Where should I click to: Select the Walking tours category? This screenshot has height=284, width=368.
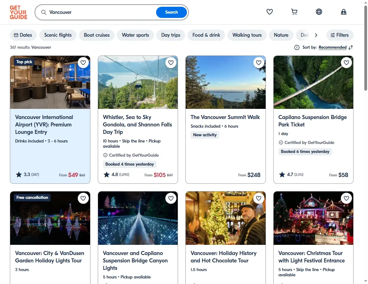click(247, 35)
